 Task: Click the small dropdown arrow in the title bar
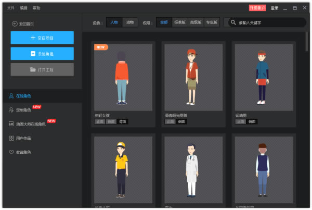(x=285, y=8)
